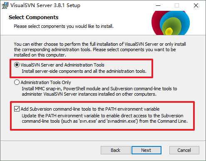206x161 pixels.
Task: Click the greyed-out maximize window button
Action: tap(177, 5)
